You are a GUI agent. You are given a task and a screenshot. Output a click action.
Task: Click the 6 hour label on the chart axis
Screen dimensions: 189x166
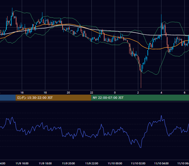click(x=185, y=93)
